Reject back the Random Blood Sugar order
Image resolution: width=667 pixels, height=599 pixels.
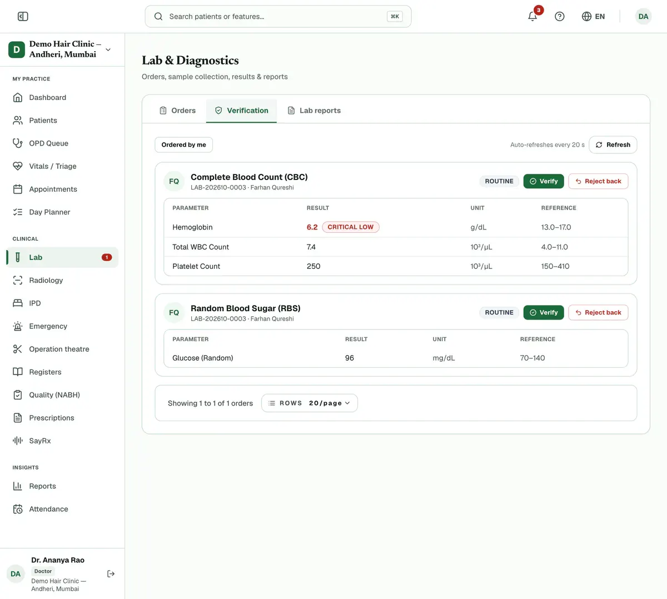[x=598, y=312]
